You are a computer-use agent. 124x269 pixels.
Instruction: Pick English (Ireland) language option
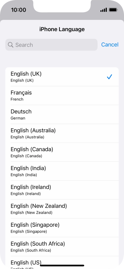click(62, 190)
